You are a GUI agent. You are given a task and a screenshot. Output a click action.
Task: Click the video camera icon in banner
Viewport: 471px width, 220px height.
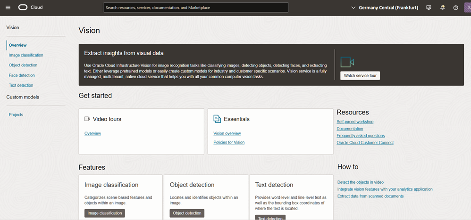point(347,62)
